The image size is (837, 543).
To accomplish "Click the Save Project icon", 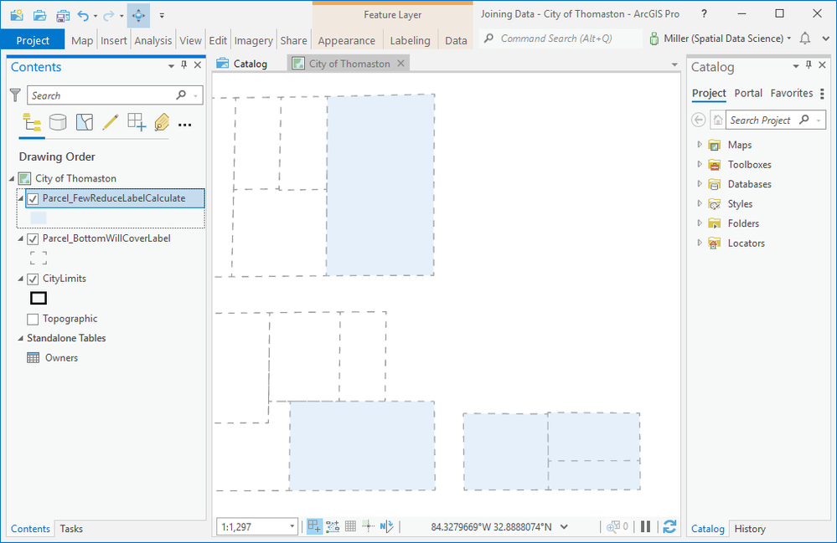I will [63, 15].
